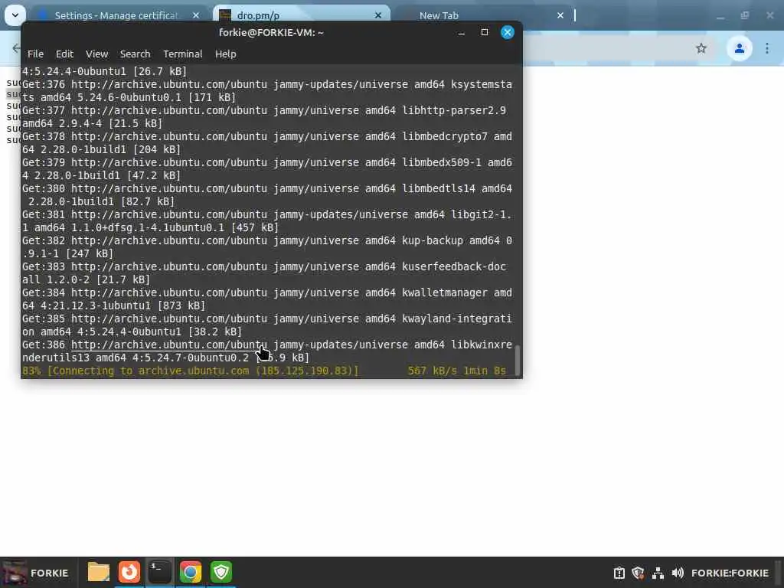
Task: Open the Chrome profile avatar
Action: tap(739, 48)
